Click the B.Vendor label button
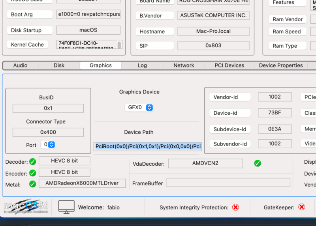Image resolution: width=316 pixels, height=226 pixels. (x=154, y=15)
